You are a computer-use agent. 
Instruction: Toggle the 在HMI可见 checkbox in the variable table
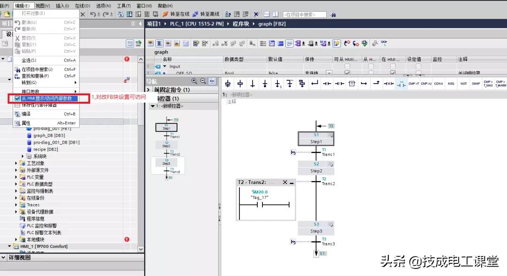pos(393,74)
